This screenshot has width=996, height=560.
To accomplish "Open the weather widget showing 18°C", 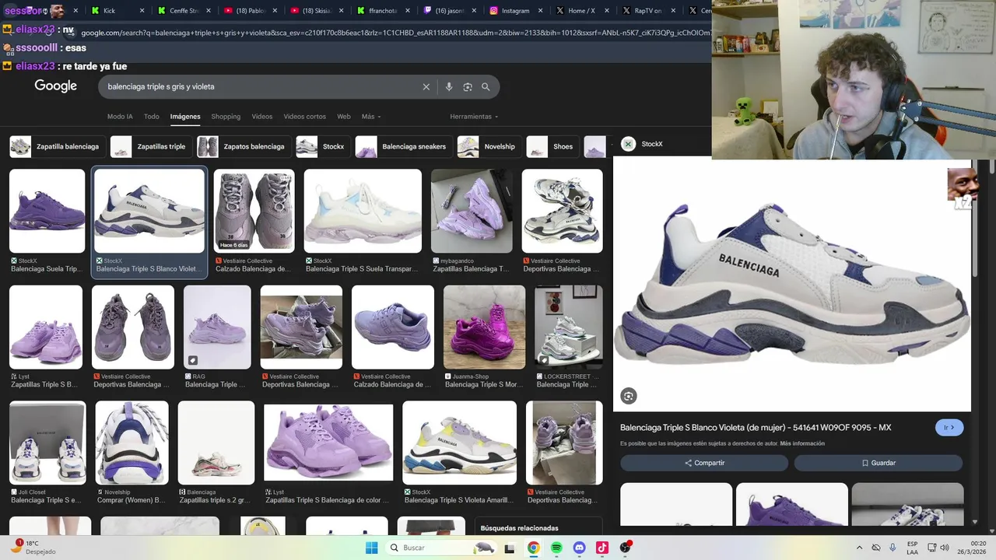I will (33, 548).
